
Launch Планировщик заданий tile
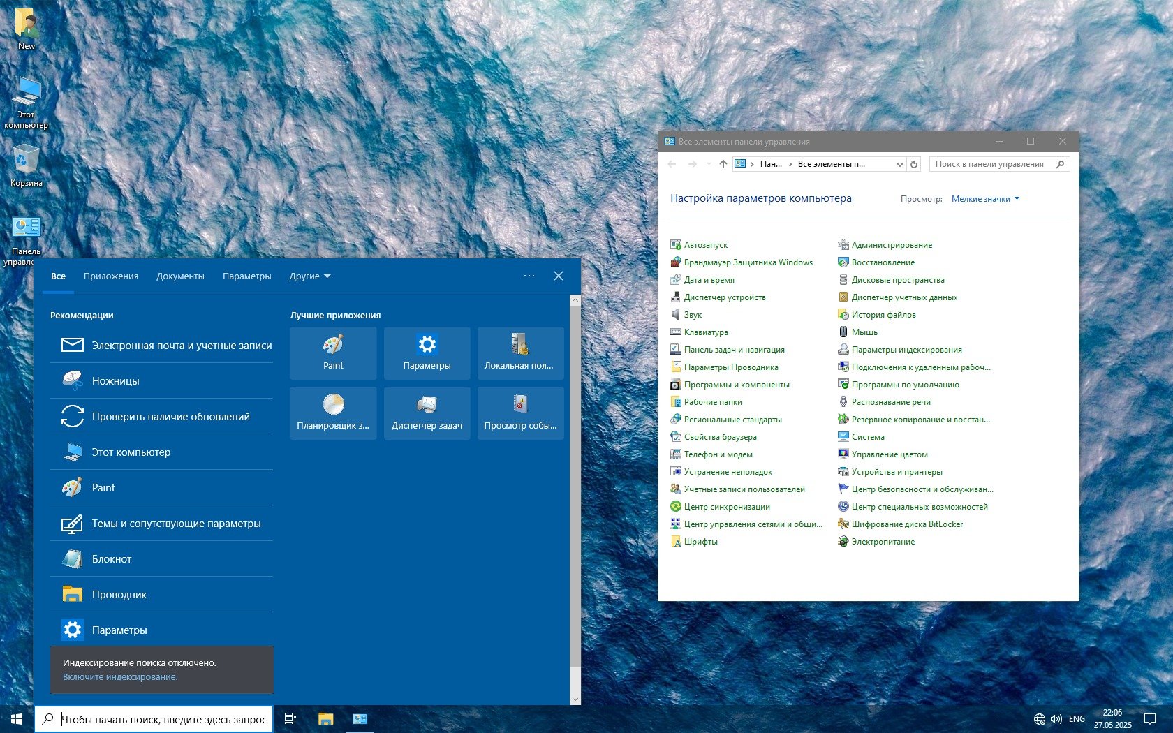(333, 413)
